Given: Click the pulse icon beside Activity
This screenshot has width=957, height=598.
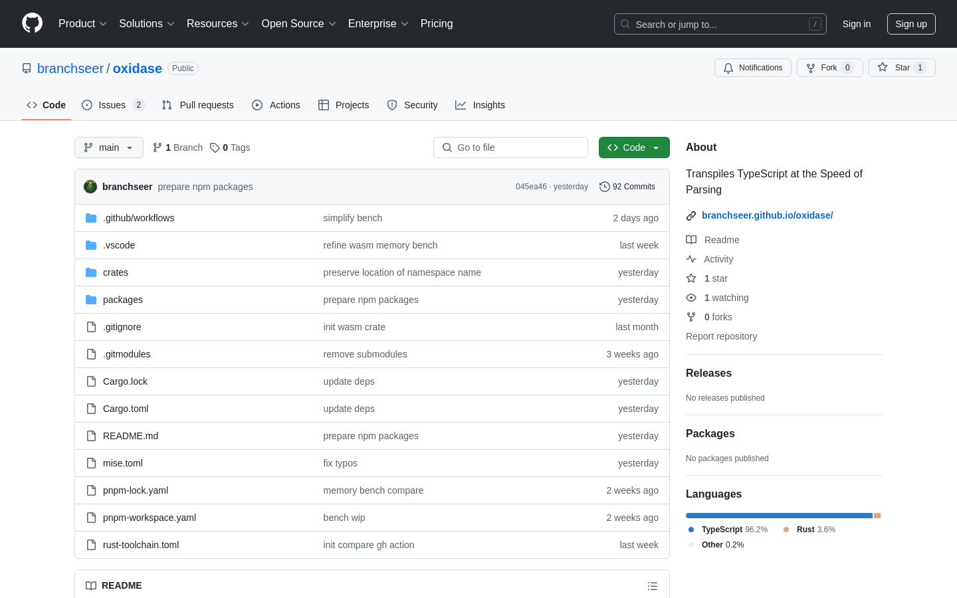Looking at the screenshot, I should [691, 259].
